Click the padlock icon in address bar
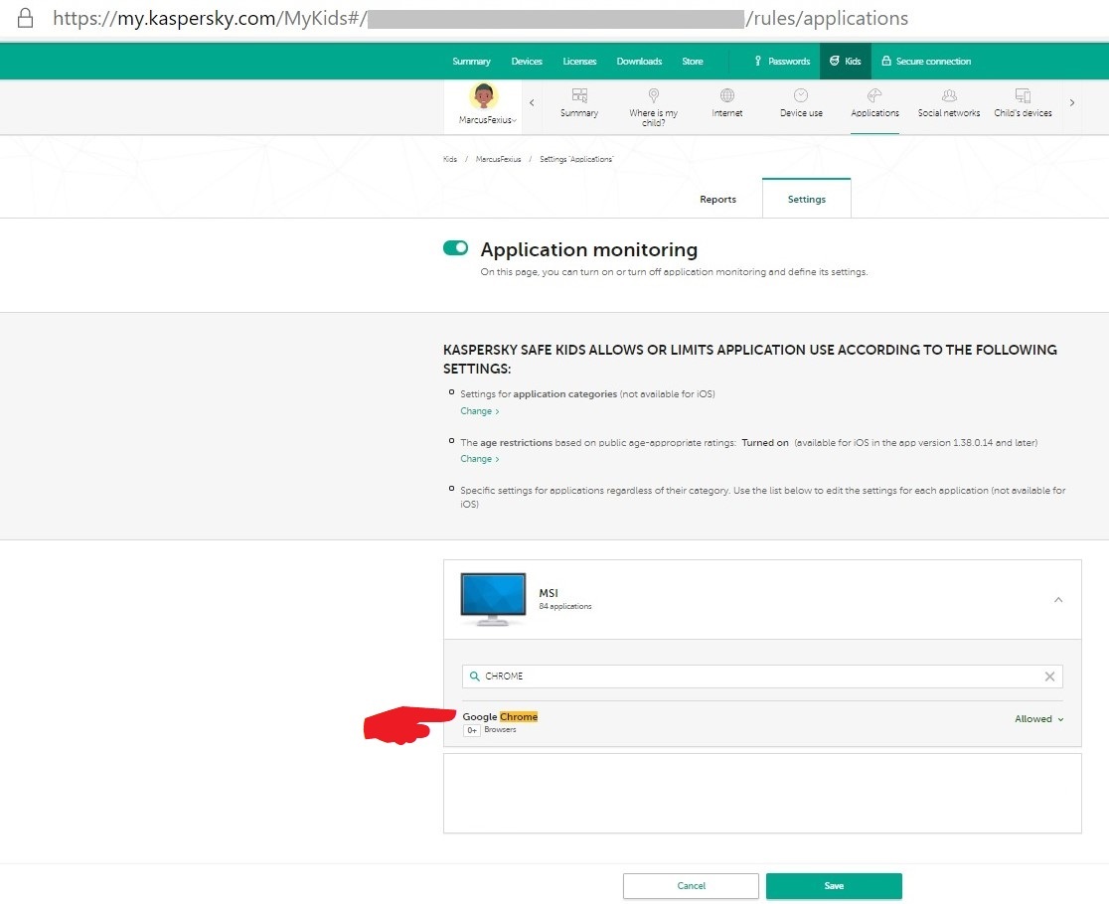This screenshot has height=904, width=1109. click(x=26, y=18)
